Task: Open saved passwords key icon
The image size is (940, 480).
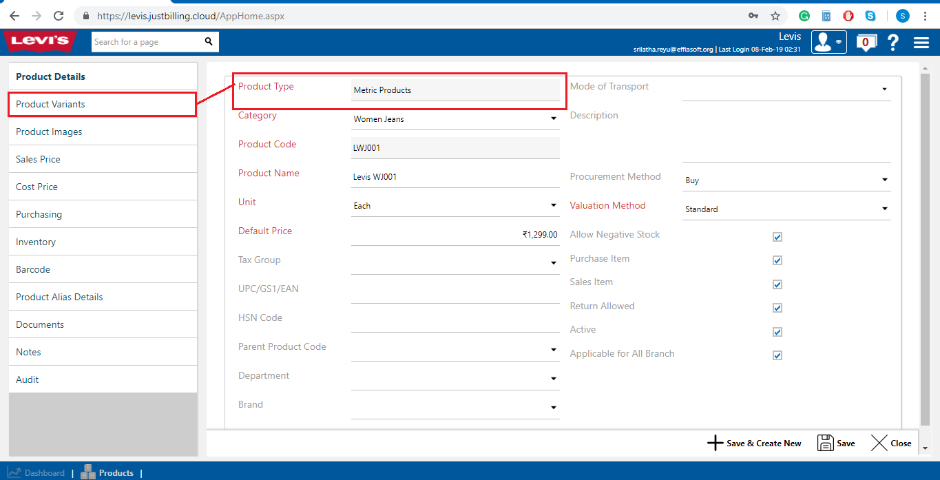Action: click(x=754, y=15)
